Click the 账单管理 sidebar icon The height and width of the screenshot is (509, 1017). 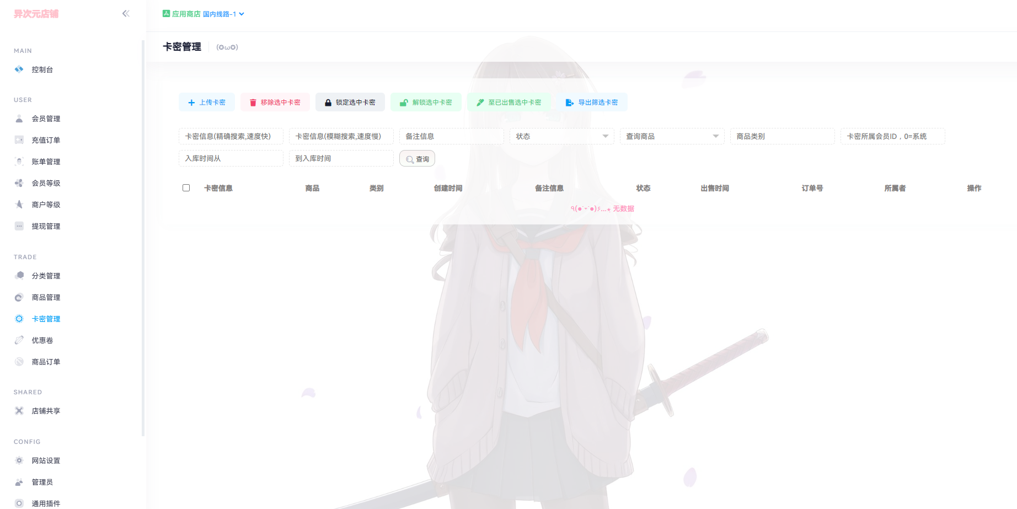click(19, 162)
